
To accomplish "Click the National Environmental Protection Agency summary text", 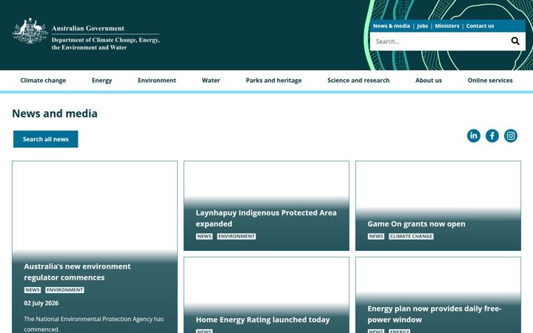I will click(93, 324).
